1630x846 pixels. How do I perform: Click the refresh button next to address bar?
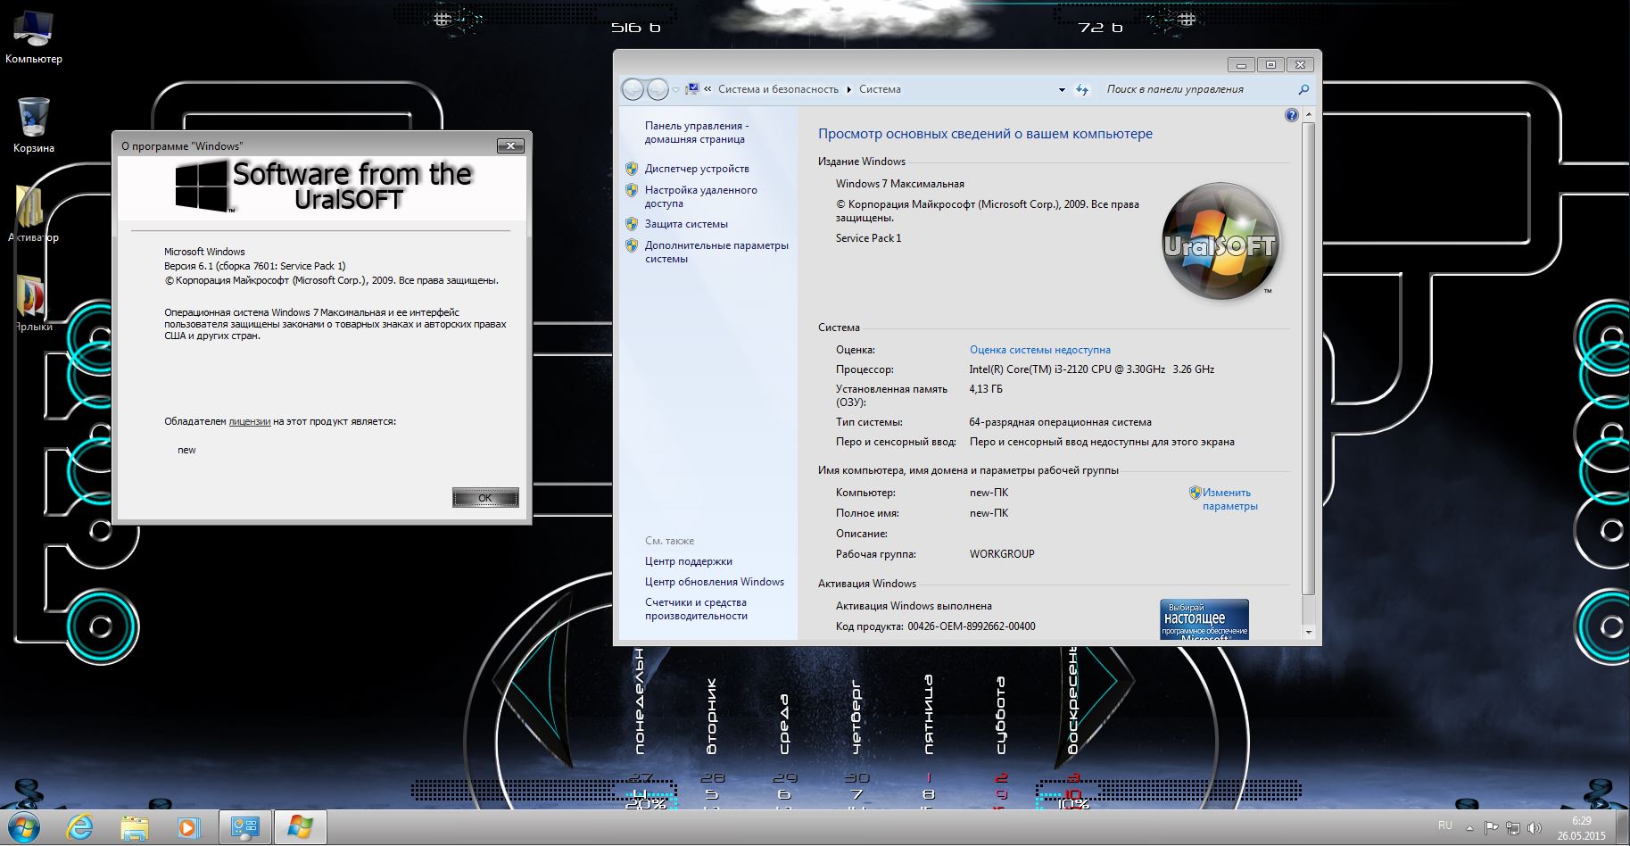pyautogui.click(x=1082, y=89)
